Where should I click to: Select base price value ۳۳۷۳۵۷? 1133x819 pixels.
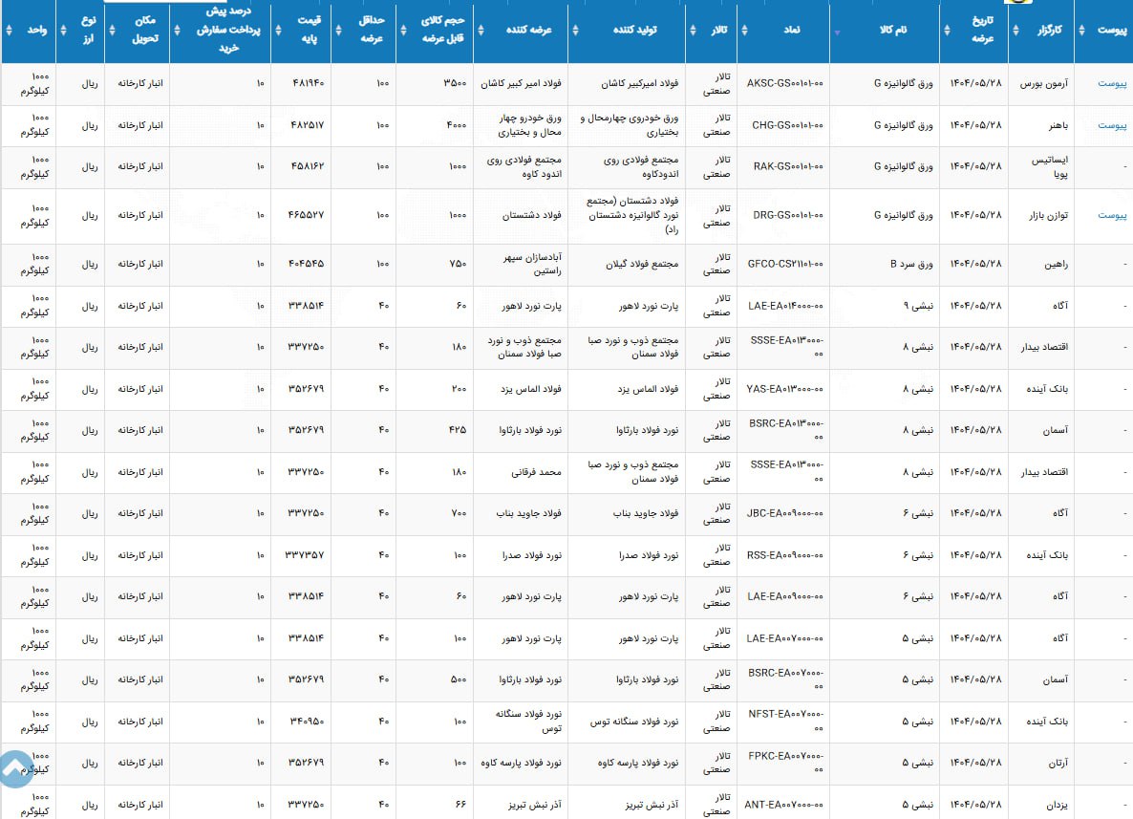tap(305, 556)
